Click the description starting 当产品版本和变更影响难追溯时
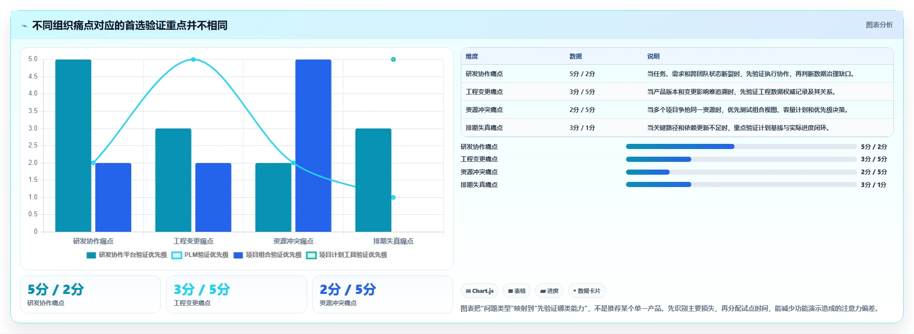This screenshot has height=334, width=914. point(742,92)
